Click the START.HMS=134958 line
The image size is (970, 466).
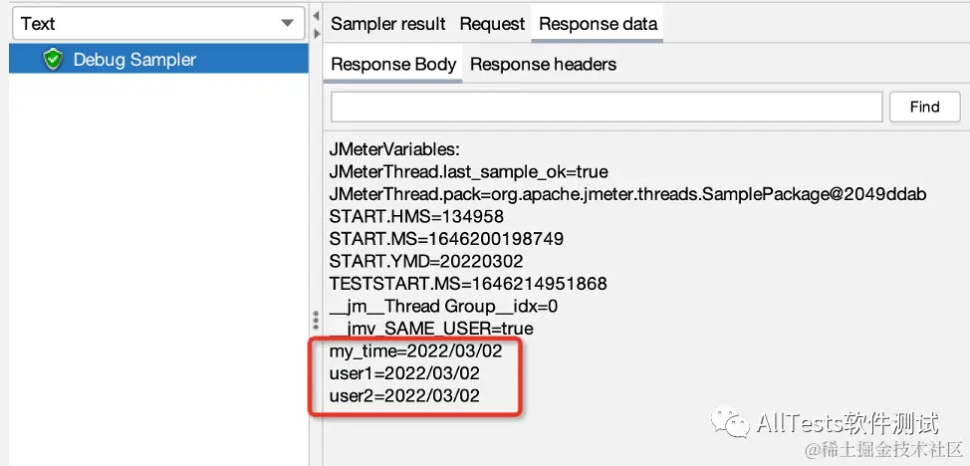click(416, 217)
